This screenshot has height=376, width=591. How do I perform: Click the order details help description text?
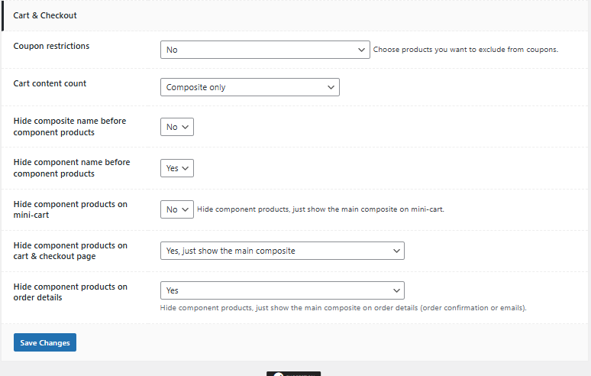pos(343,308)
